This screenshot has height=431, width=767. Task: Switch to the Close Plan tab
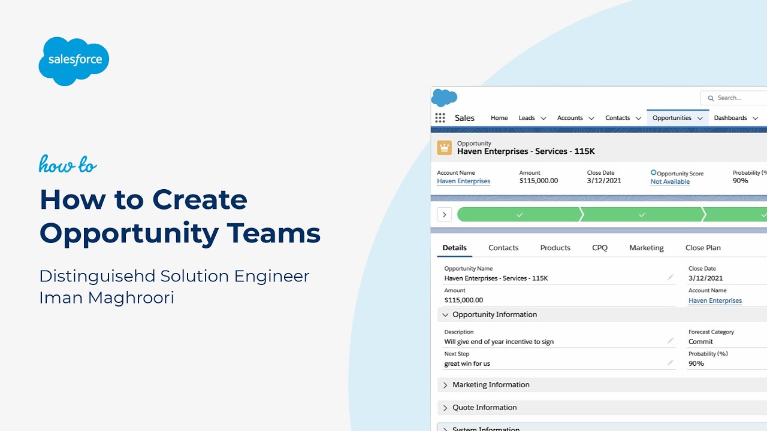703,248
